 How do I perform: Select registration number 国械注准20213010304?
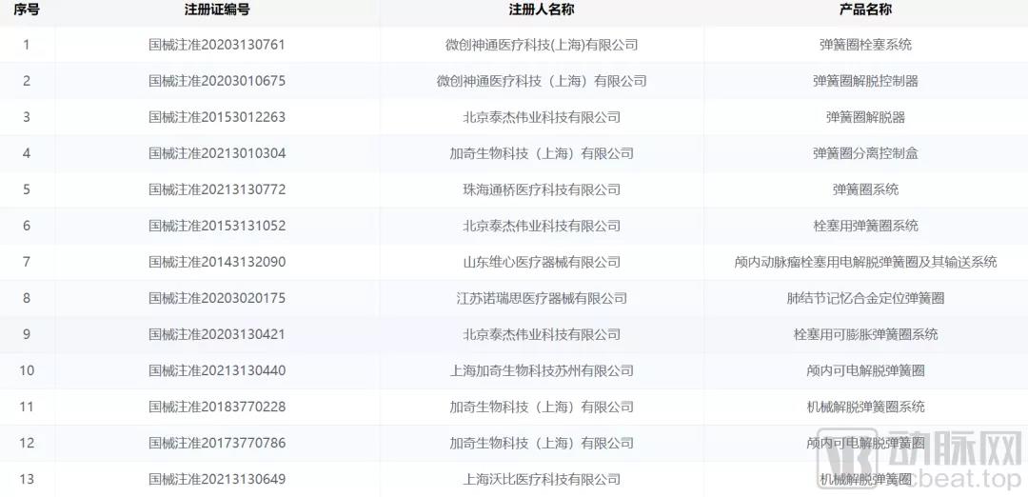(217, 153)
